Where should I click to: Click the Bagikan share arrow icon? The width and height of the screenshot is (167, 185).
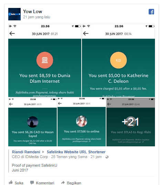tap(63, 183)
